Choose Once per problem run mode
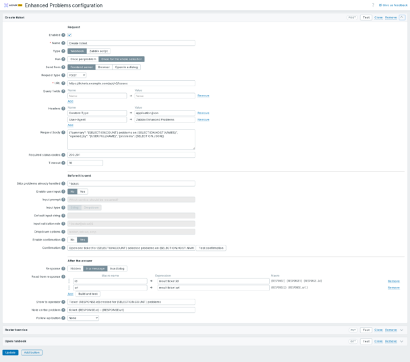The image size is (410, 362). [x=83, y=59]
